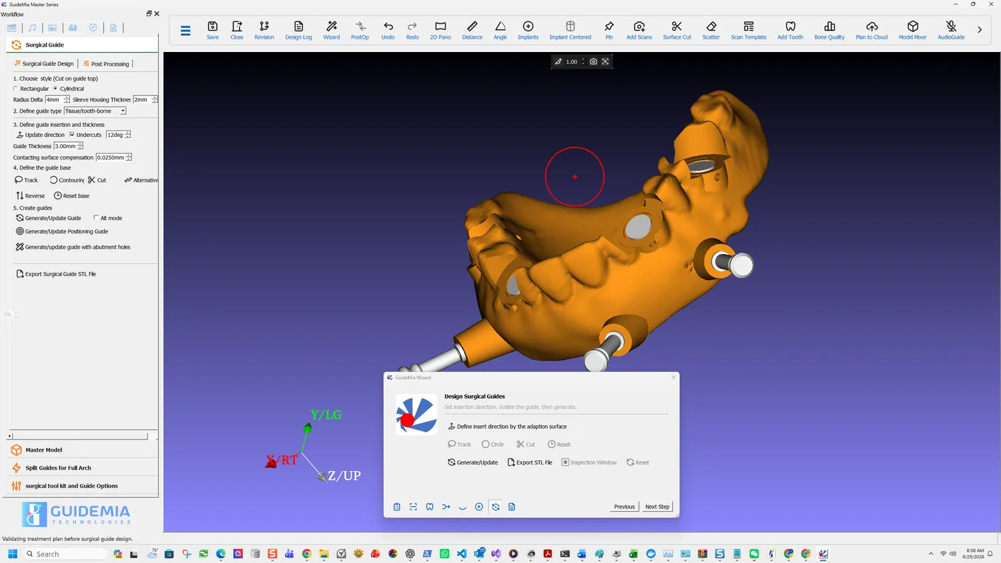Open the hamburger menu in the toolbar
Viewport: 1001px width, 563px height.
186,30
